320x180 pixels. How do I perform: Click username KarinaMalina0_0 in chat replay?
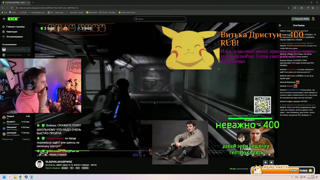click(x=293, y=90)
